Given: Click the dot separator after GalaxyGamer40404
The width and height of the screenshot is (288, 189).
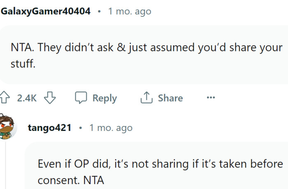Looking at the screenshot, I should pos(99,11).
